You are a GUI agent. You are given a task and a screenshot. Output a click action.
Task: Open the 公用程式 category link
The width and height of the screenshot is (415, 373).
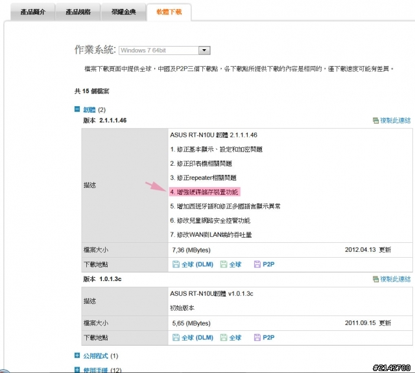click(95, 356)
